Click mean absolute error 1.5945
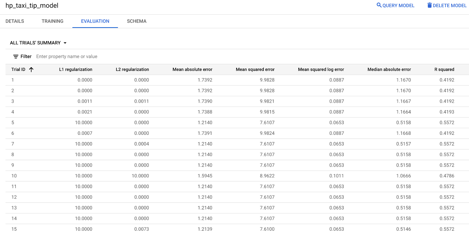 (205, 176)
